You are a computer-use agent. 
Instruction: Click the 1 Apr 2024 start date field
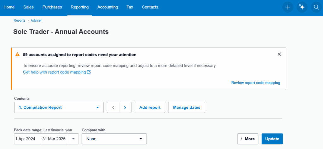[27, 139]
